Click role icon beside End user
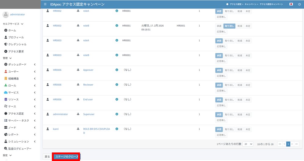The image size is (304, 161). pyautogui.click(x=78, y=99)
